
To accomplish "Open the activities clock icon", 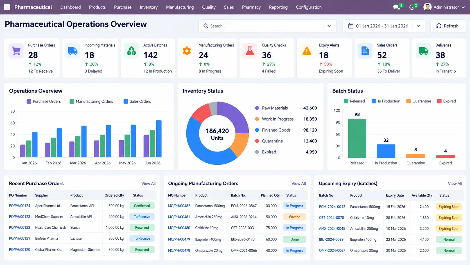I will (412, 7).
